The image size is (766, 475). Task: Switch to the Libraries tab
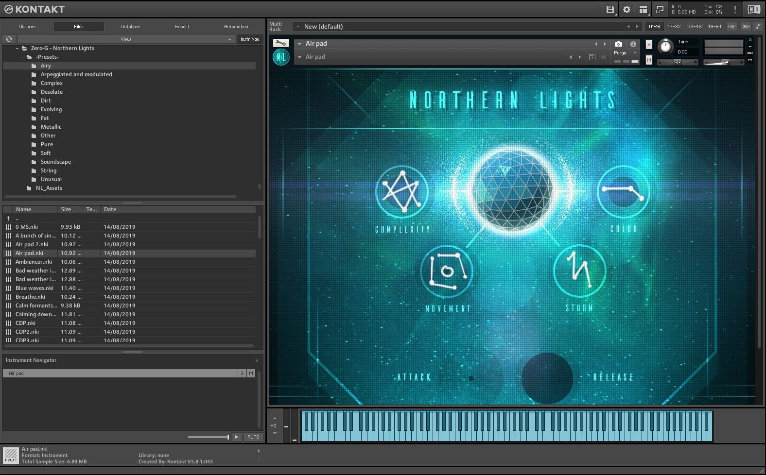(x=27, y=26)
